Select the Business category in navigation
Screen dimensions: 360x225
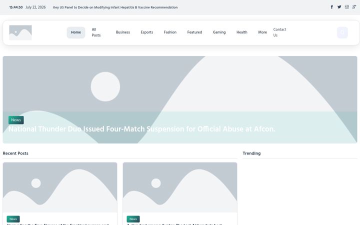click(123, 32)
